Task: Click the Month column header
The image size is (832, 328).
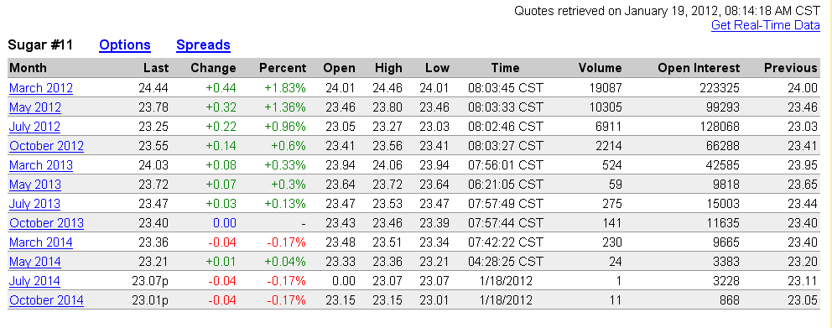Action: tap(29, 68)
